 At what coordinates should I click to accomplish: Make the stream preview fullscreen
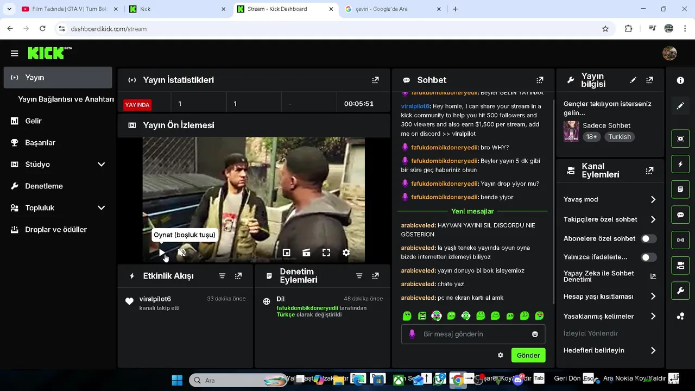[x=326, y=253]
